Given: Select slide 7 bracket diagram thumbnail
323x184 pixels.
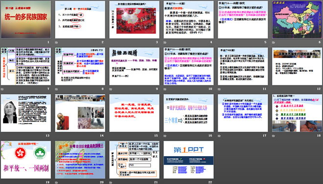Looking at the screenshot, I should tap(26, 66).
